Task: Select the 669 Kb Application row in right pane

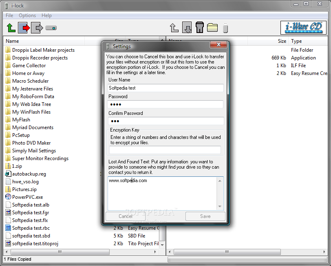Action: 293,58
